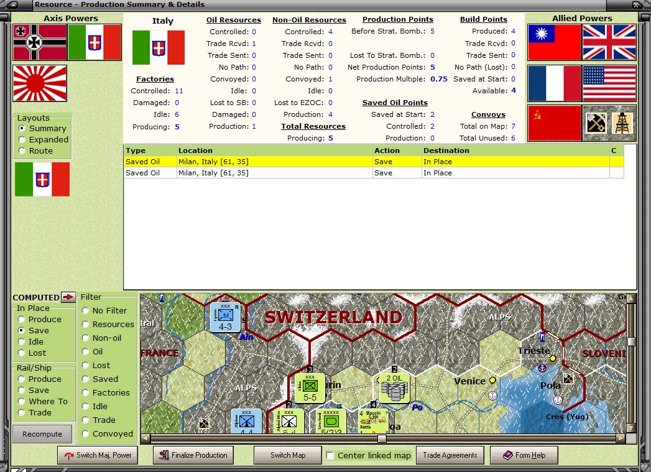
Task: Click the map scroll up arrow
Action: point(632,298)
